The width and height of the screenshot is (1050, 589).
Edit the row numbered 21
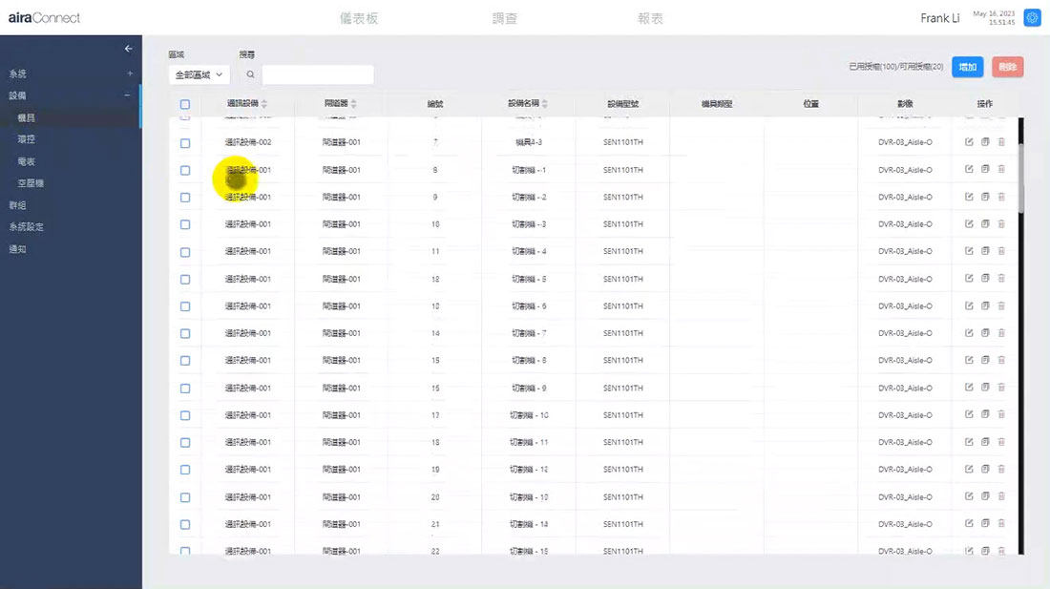click(x=969, y=523)
